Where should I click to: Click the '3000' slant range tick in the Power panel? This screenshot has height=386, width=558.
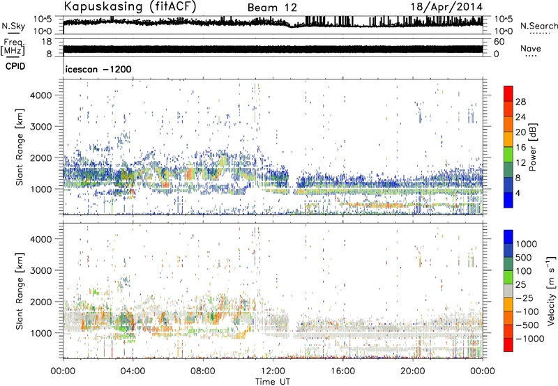pyautogui.click(x=41, y=127)
